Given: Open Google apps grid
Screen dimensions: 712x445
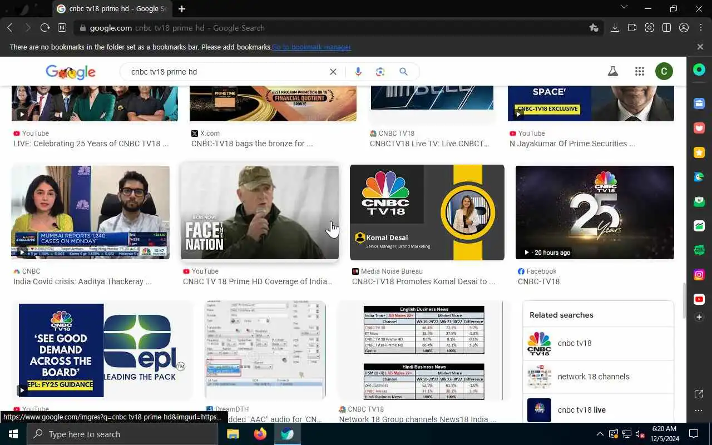Looking at the screenshot, I should pos(640,71).
